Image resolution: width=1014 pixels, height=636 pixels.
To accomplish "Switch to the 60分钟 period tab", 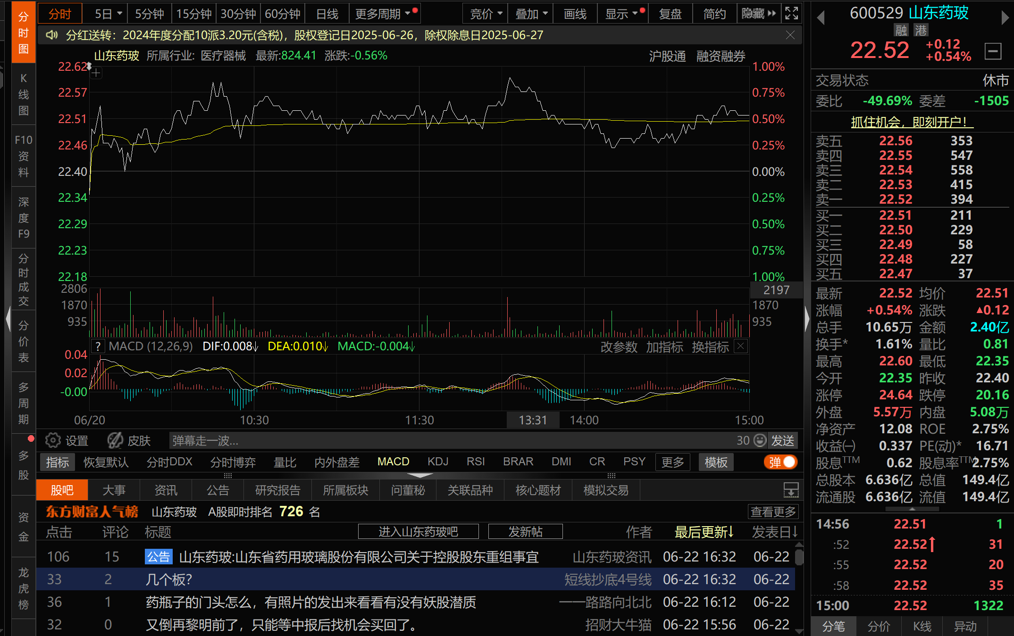I will 283,14.
